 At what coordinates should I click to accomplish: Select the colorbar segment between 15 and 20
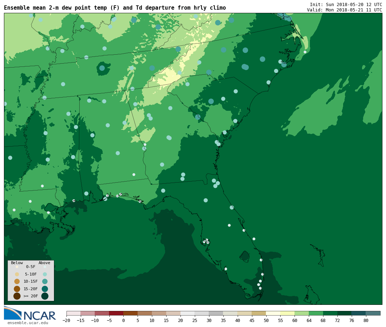[173, 313]
